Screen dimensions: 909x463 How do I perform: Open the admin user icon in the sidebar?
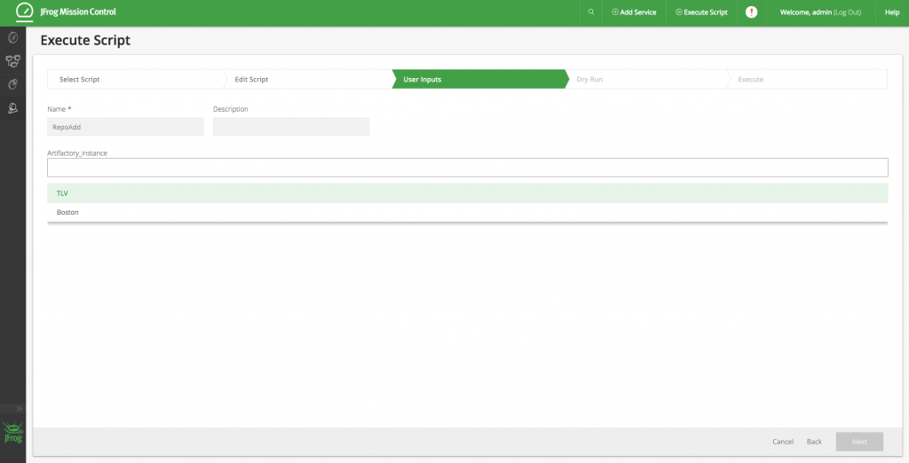pyautogui.click(x=12, y=108)
